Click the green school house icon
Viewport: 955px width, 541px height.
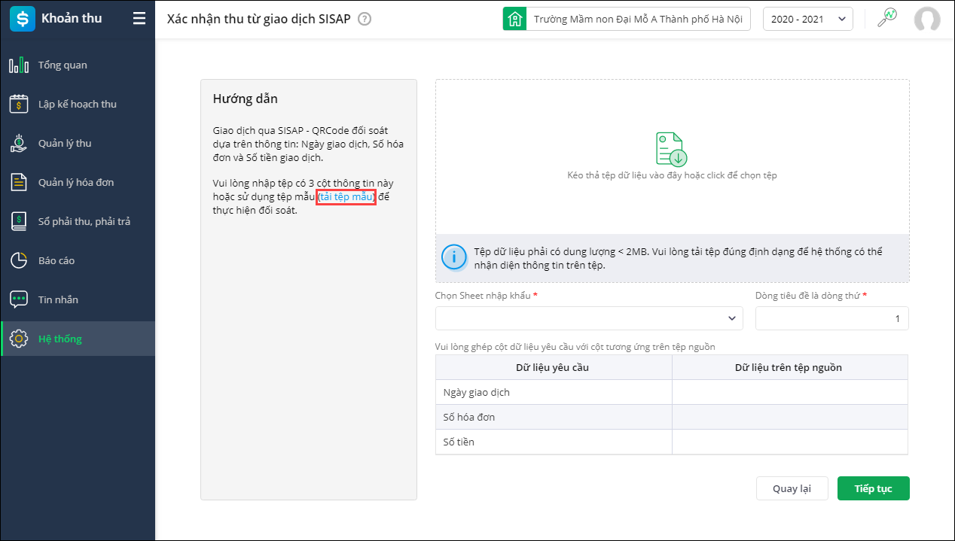514,19
